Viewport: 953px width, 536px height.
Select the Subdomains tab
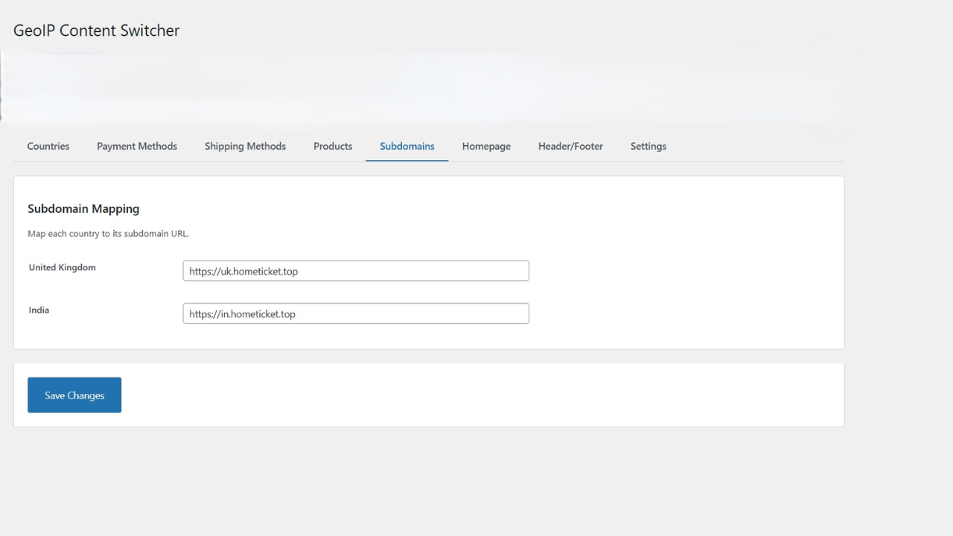407,146
